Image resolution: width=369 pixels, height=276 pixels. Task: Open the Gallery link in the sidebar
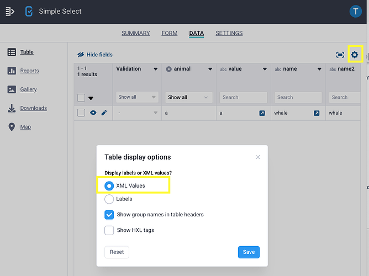(29, 89)
